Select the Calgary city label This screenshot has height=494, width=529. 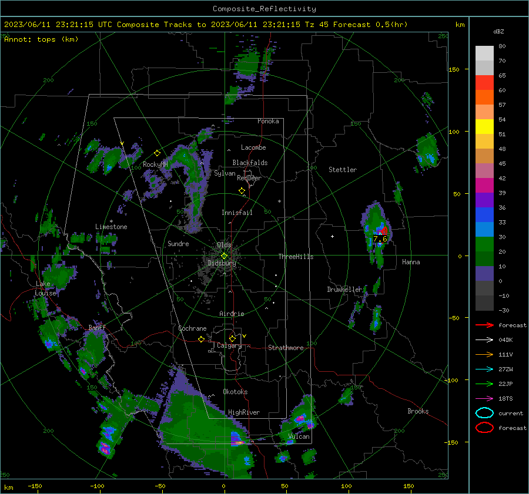(229, 345)
